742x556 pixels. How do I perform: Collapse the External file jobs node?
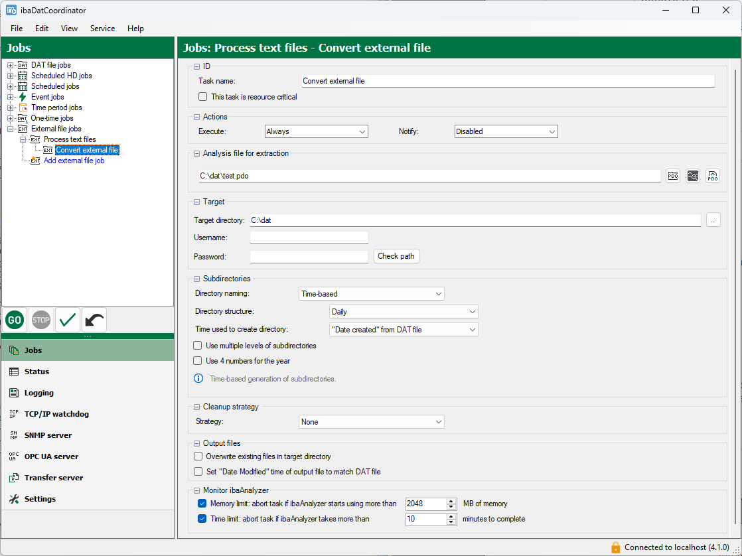[11, 129]
